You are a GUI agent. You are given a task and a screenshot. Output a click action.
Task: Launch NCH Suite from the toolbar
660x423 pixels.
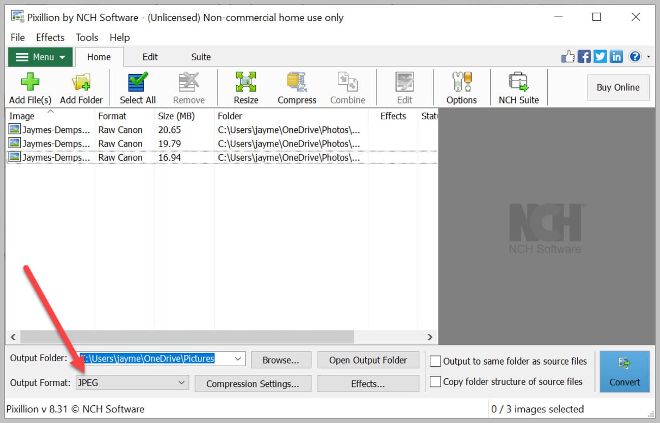pyautogui.click(x=518, y=82)
